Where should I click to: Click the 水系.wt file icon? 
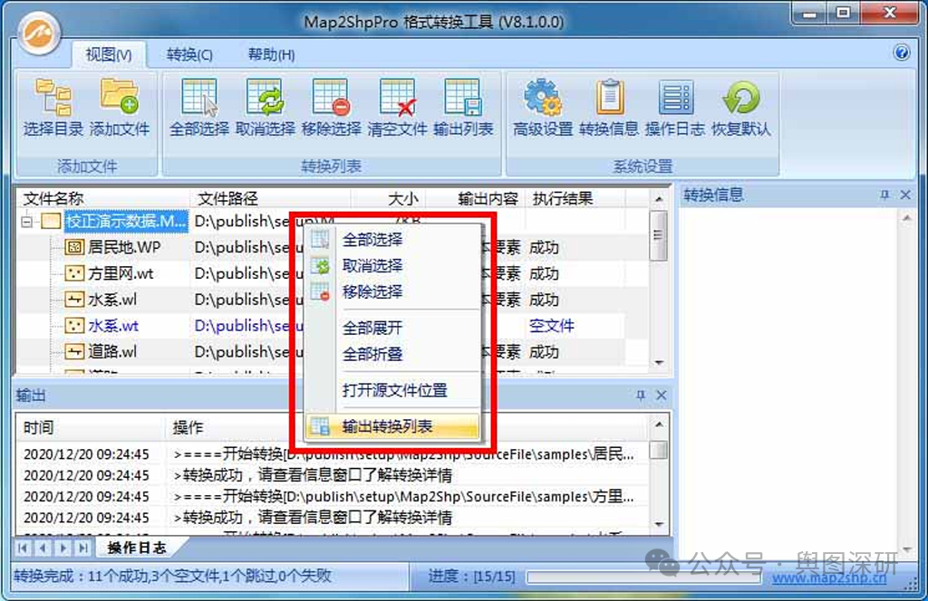(x=74, y=326)
